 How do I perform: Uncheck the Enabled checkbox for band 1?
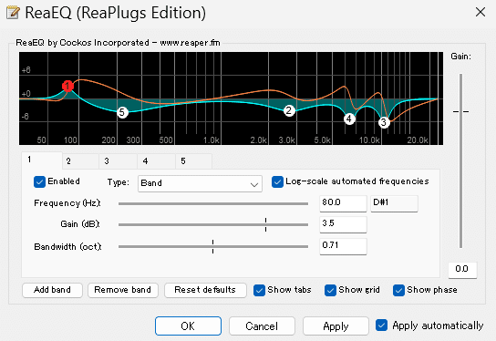(39, 181)
